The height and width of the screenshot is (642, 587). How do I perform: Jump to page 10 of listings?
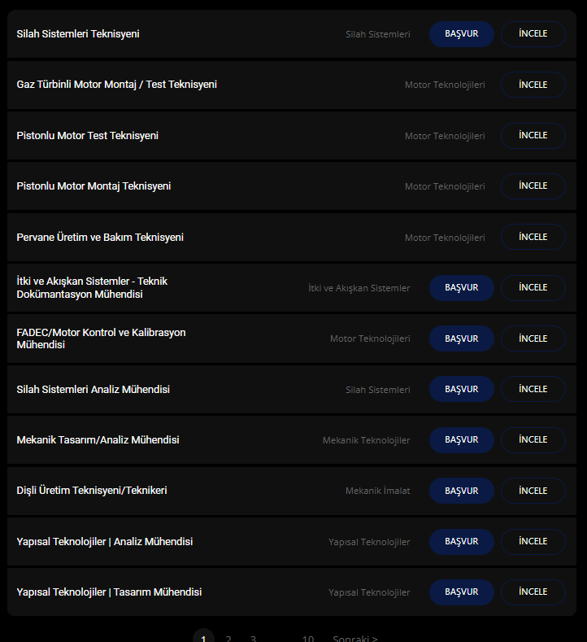point(307,638)
